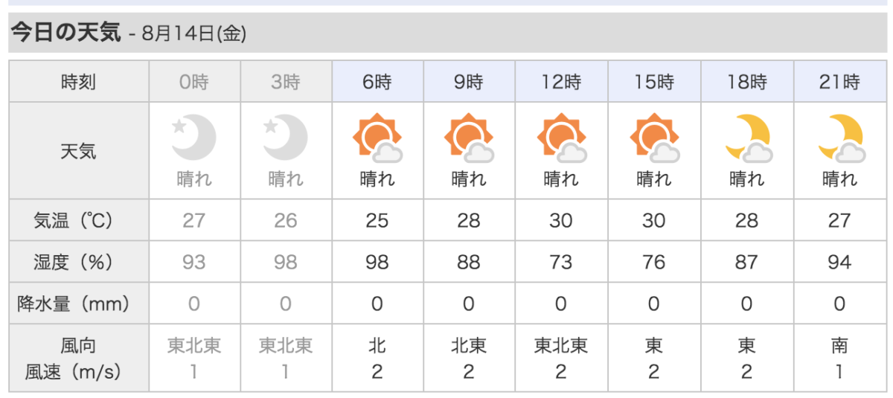Viewport: 893px width, 398px height.
Task: Click the 12時 column header
Action: click(x=562, y=82)
